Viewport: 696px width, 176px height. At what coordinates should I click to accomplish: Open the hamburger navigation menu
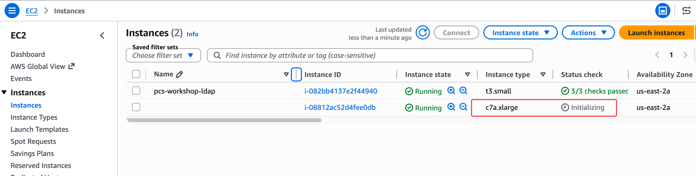[x=12, y=11]
